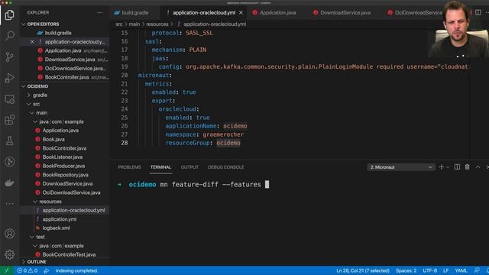The width and height of the screenshot is (489, 275).
Task: Collapse the main folder
Action: [x=41, y=113]
